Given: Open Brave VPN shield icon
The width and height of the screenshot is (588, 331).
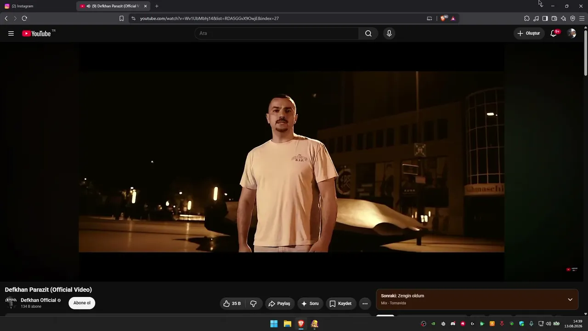Looking at the screenshot, I should pyautogui.click(x=572, y=18).
